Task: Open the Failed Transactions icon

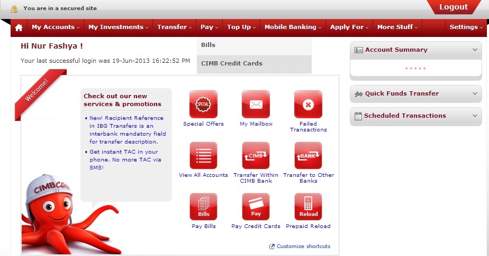Action: (308, 104)
